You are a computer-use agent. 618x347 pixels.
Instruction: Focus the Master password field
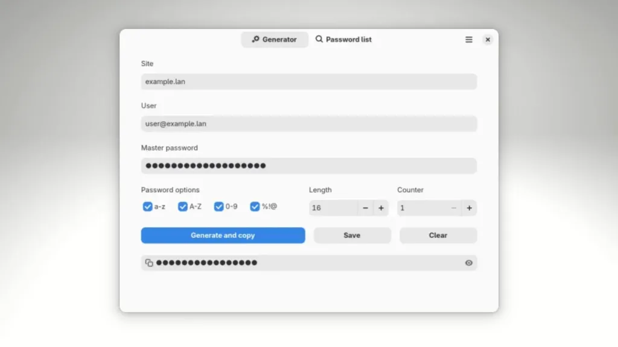(x=309, y=166)
